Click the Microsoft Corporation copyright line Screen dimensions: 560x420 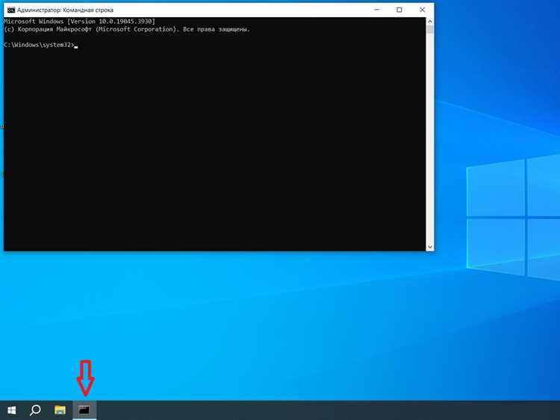[127, 29]
